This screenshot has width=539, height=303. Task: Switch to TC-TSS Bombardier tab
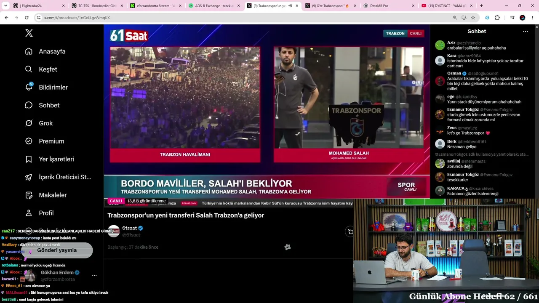coord(97,6)
